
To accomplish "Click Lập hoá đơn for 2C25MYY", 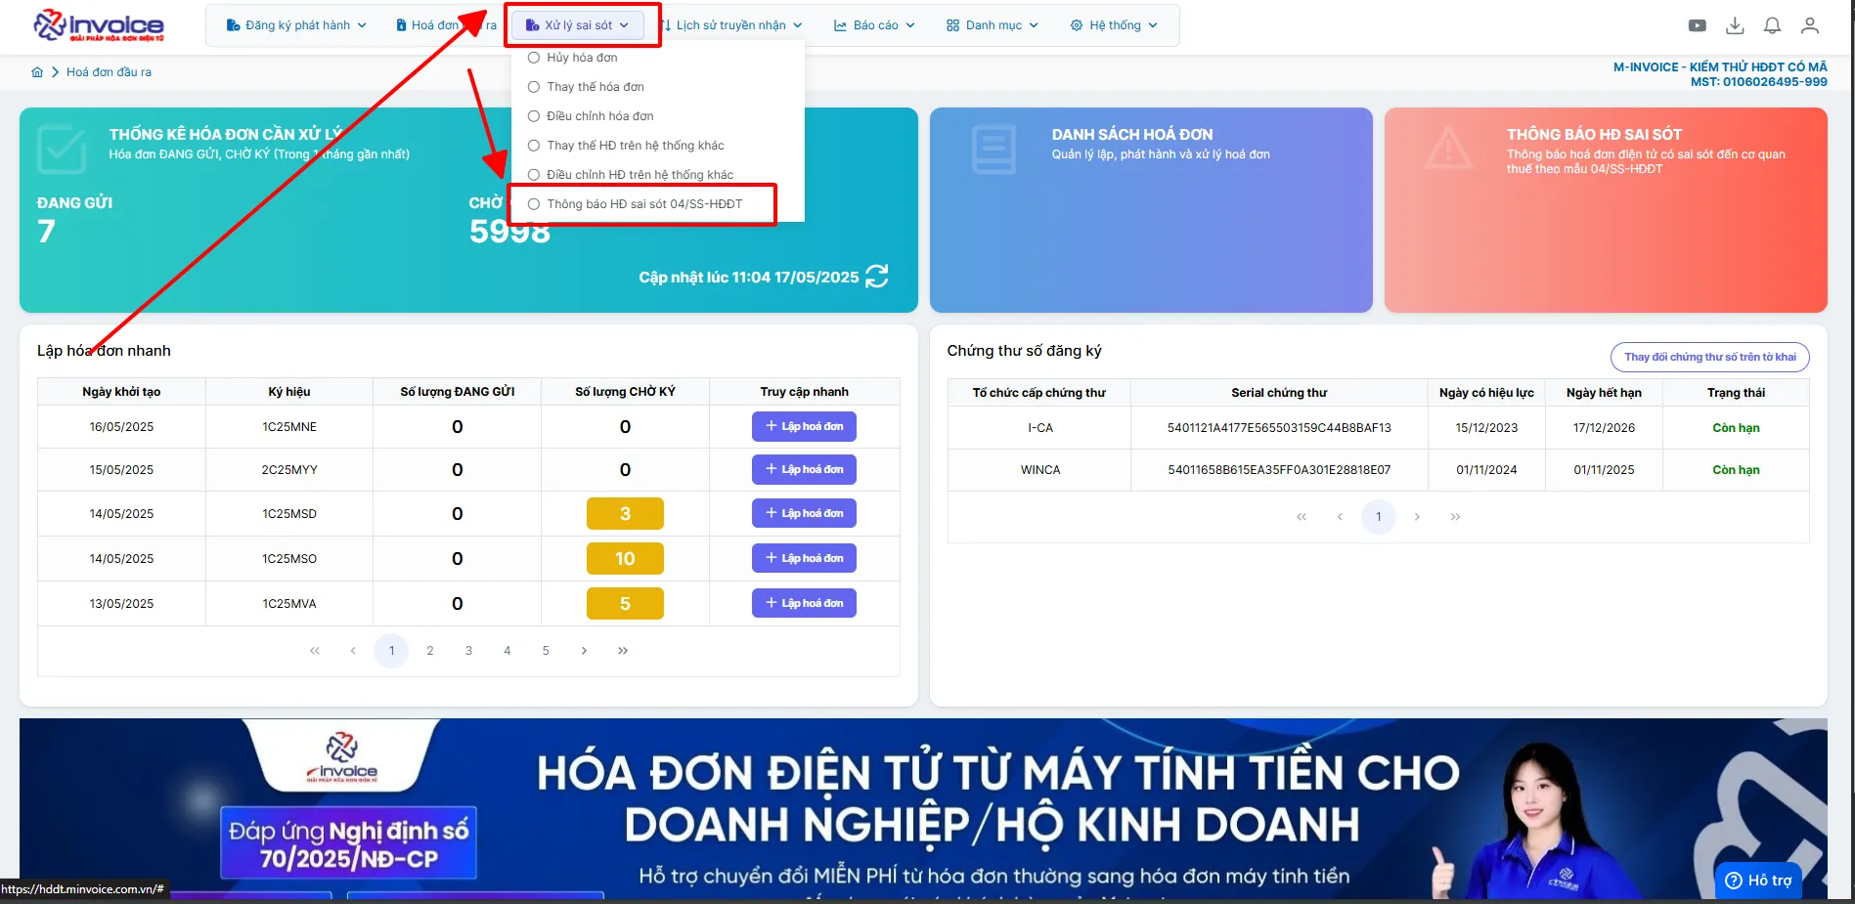I will point(804,470).
